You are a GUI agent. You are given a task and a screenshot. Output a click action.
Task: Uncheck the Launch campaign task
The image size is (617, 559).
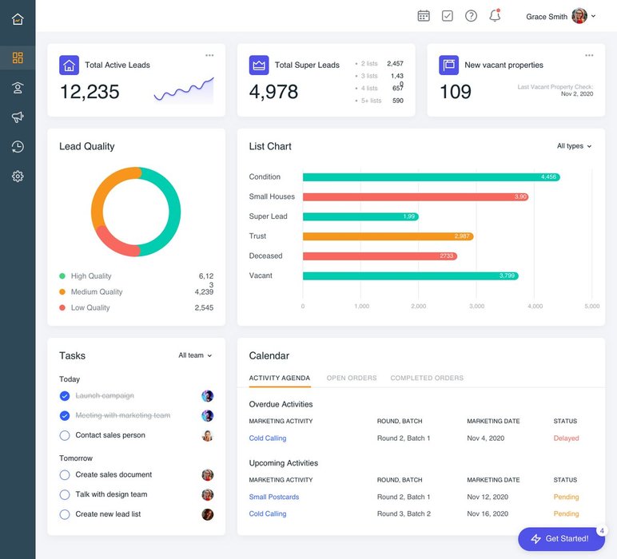65,396
